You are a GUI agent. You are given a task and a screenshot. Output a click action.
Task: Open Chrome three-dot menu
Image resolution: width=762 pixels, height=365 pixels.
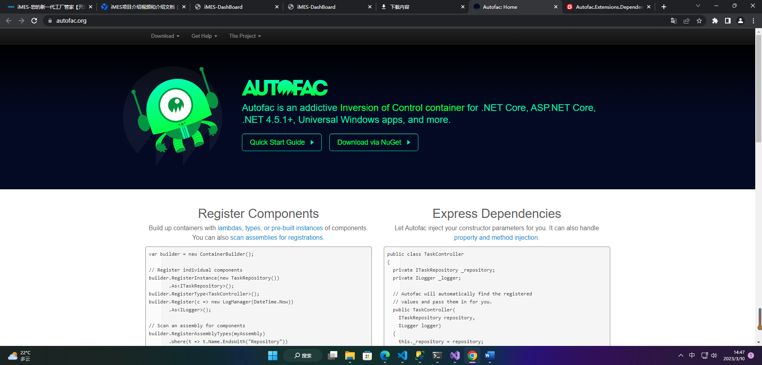pyautogui.click(x=753, y=21)
